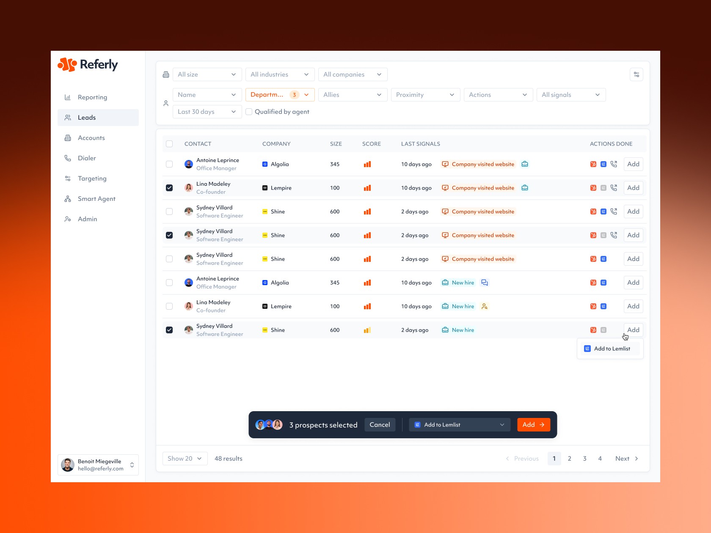The height and width of the screenshot is (533, 711).
Task: Uncheck Sydney Villard's New hire row checkbox
Action: [169, 330]
